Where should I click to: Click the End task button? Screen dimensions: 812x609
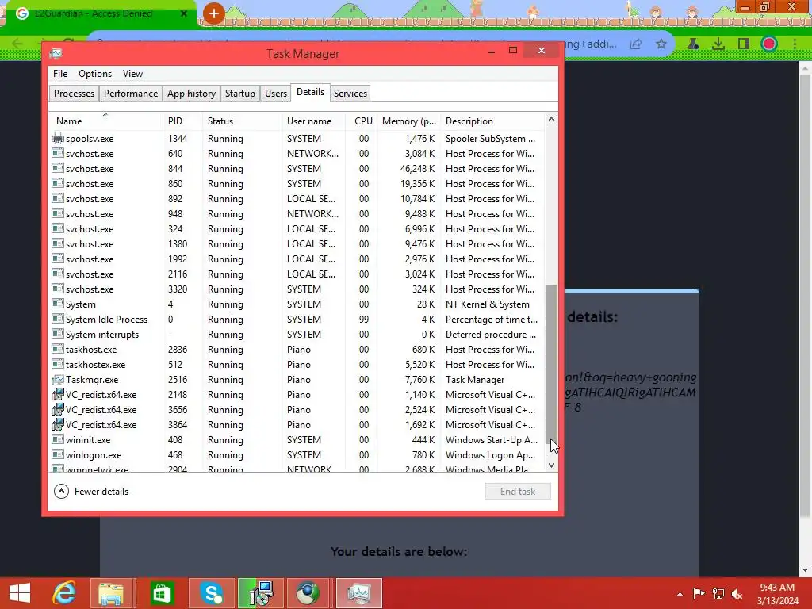(518, 492)
